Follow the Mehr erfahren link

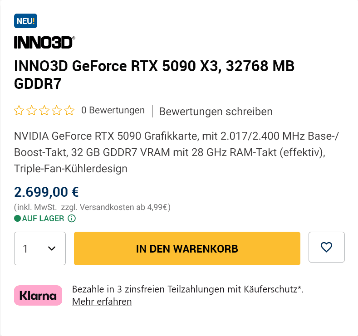point(102,302)
